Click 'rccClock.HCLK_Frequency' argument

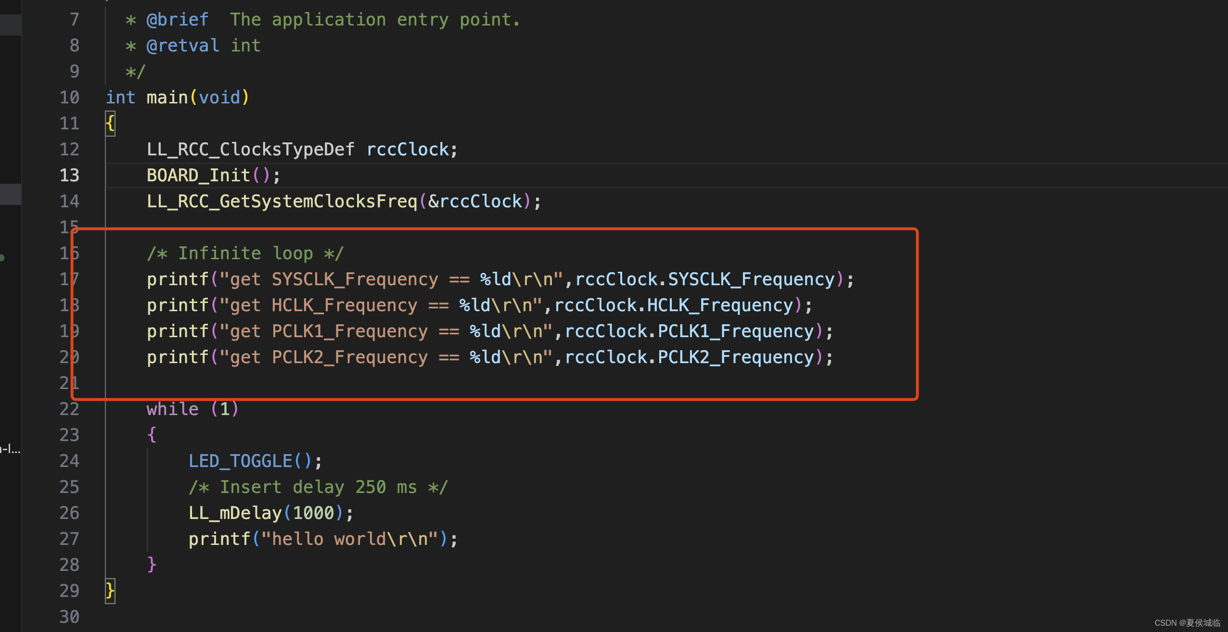pos(674,305)
